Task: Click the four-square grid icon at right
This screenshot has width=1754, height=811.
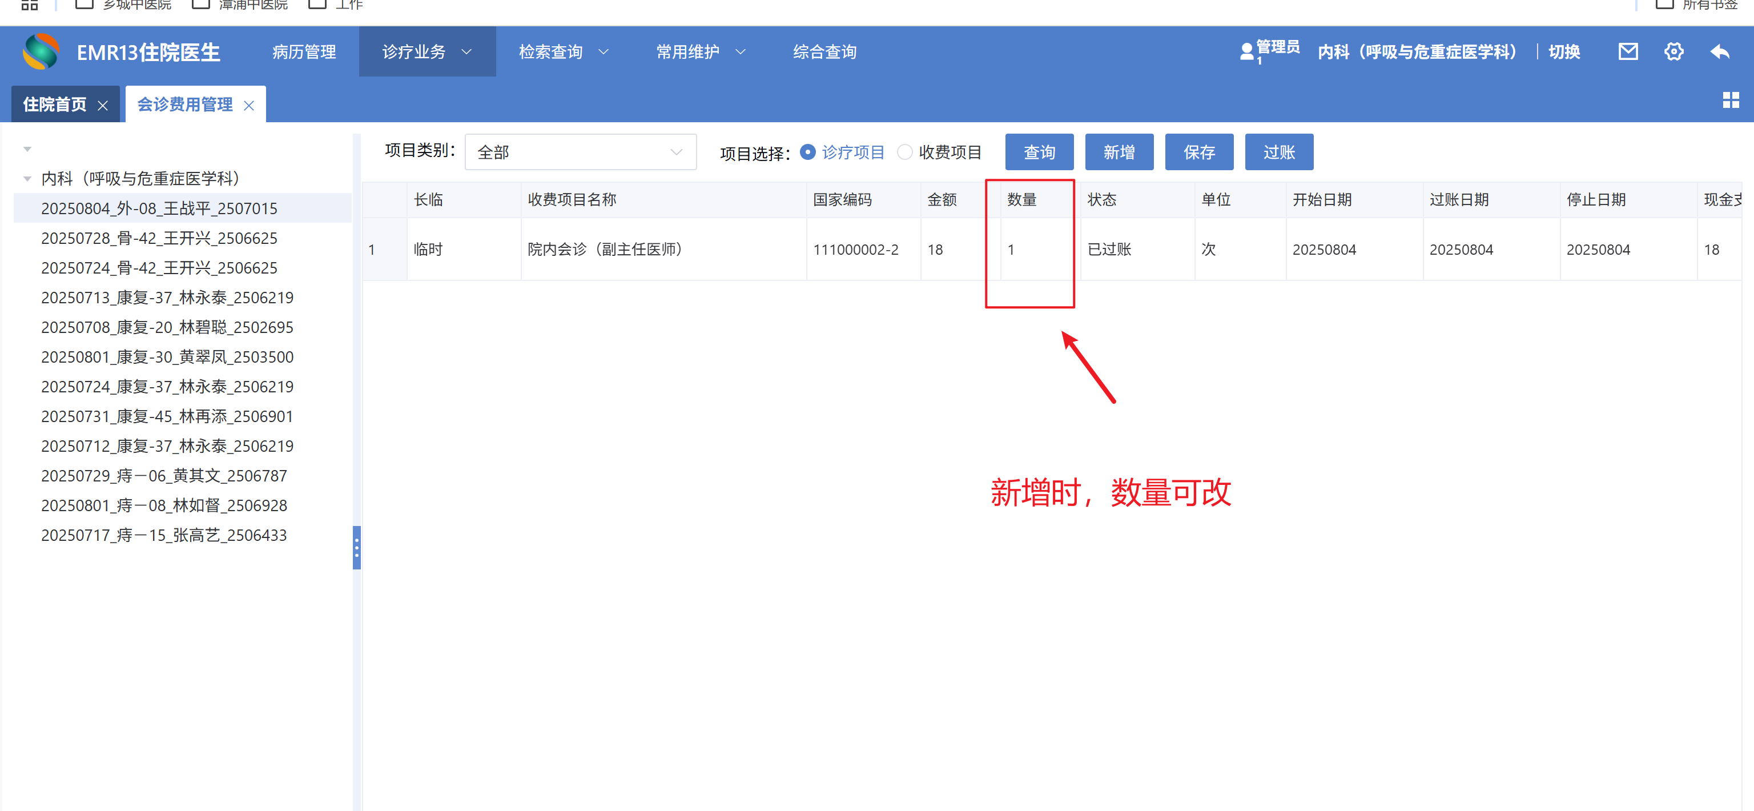Action: pyautogui.click(x=1730, y=101)
